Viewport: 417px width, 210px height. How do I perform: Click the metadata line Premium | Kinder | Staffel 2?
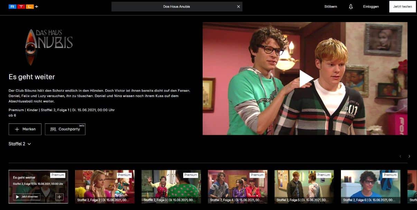point(62,110)
